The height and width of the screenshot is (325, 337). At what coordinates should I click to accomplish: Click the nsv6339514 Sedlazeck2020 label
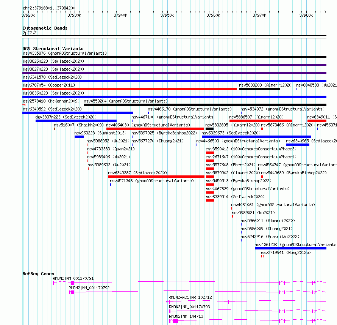coord(235,197)
